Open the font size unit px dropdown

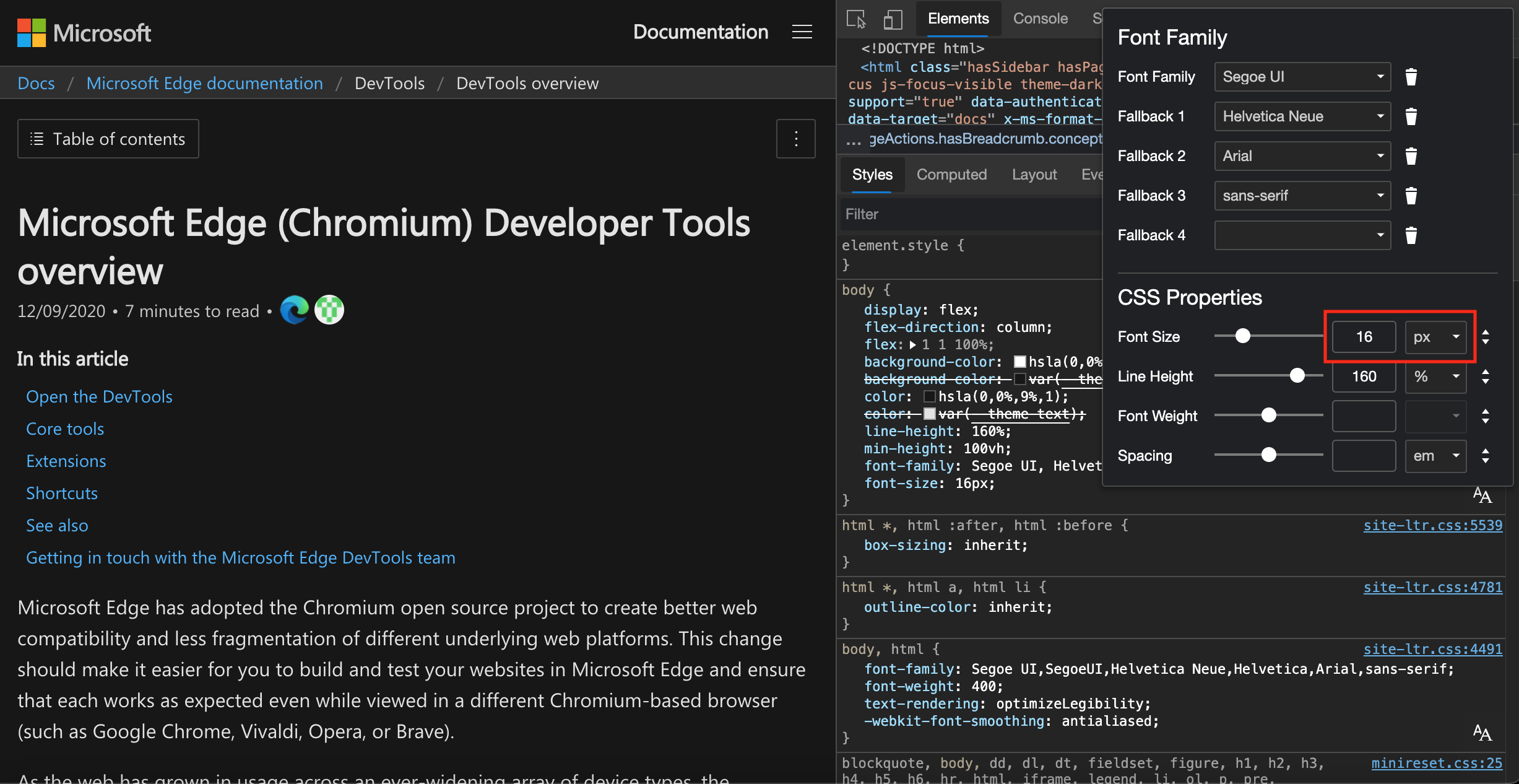click(x=1436, y=336)
